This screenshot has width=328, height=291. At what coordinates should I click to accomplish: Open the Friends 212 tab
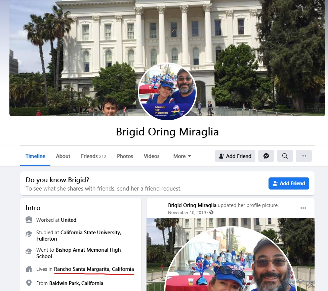[x=93, y=156]
